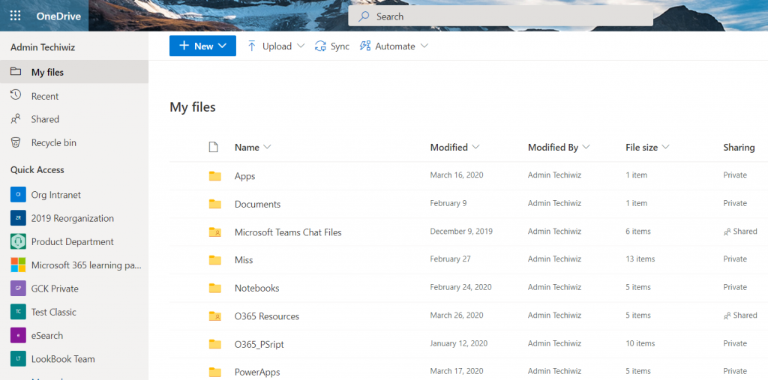This screenshot has height=380, width=768.
Task: Click Private status for Apps folder
Action: 735,175
